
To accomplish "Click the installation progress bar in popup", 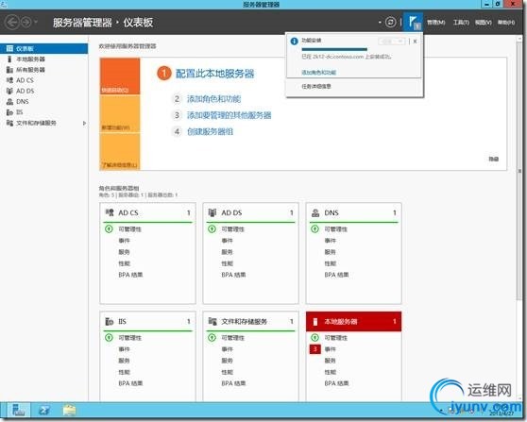I will point(334,49).
